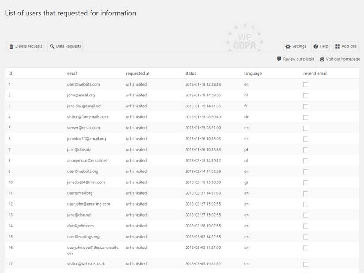Click the email column header
The width and height of the screenshot is (364, 273).
[72, 73]
